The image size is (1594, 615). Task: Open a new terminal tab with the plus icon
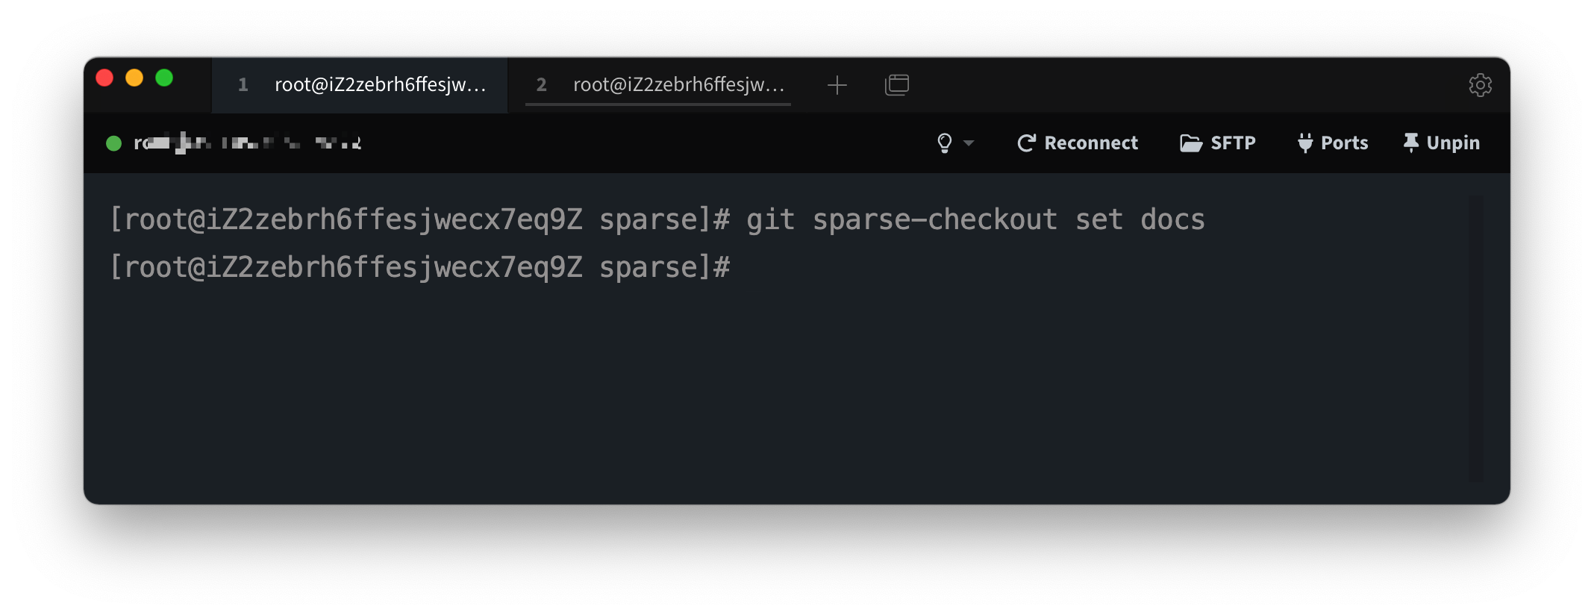(837, 85)
